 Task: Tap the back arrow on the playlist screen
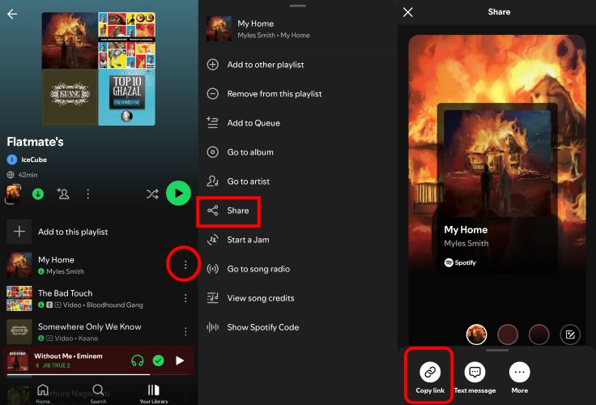click(x=12, y=14)
